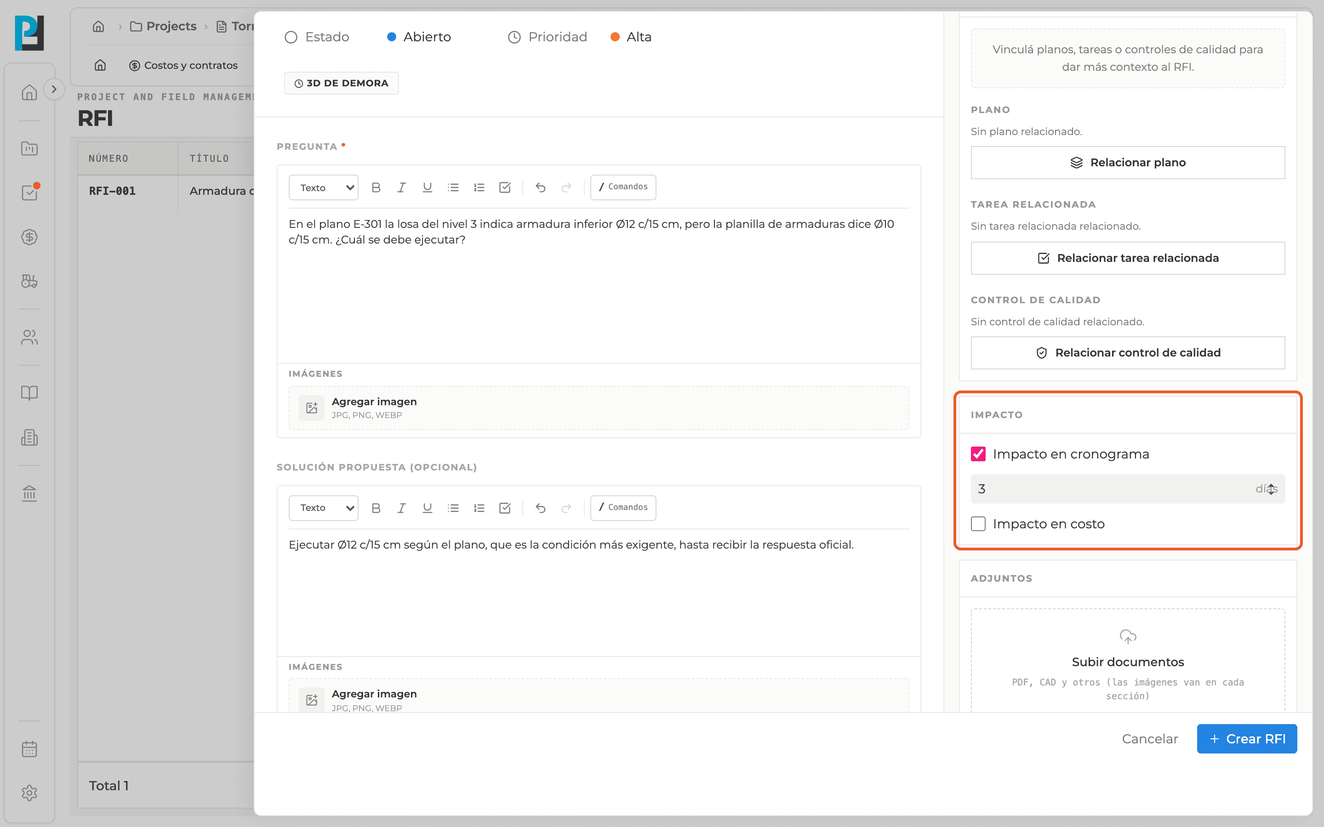Open the people icon in sidebar

point(29,338)
